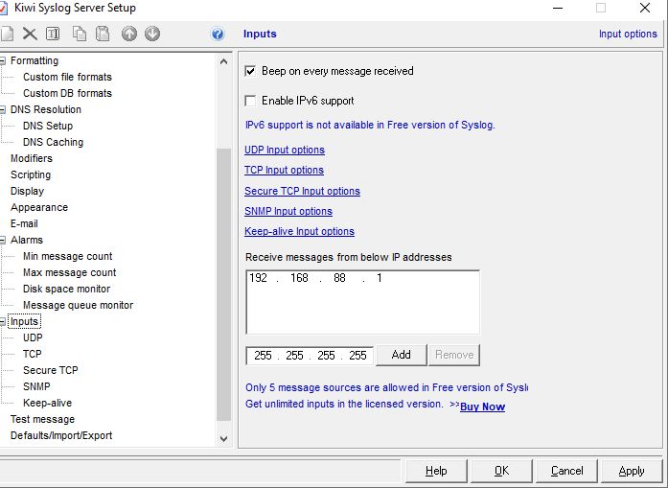The height and width of the screenshot is (488, 668).
Task: Open Max message count item
Action: coord(69,272)
